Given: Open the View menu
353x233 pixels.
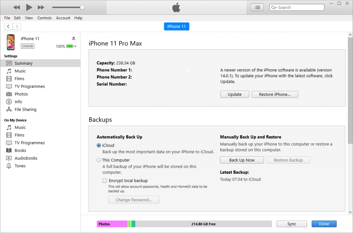Looking at the screenshot, I should pyautogui.click(x=29, y=18).
